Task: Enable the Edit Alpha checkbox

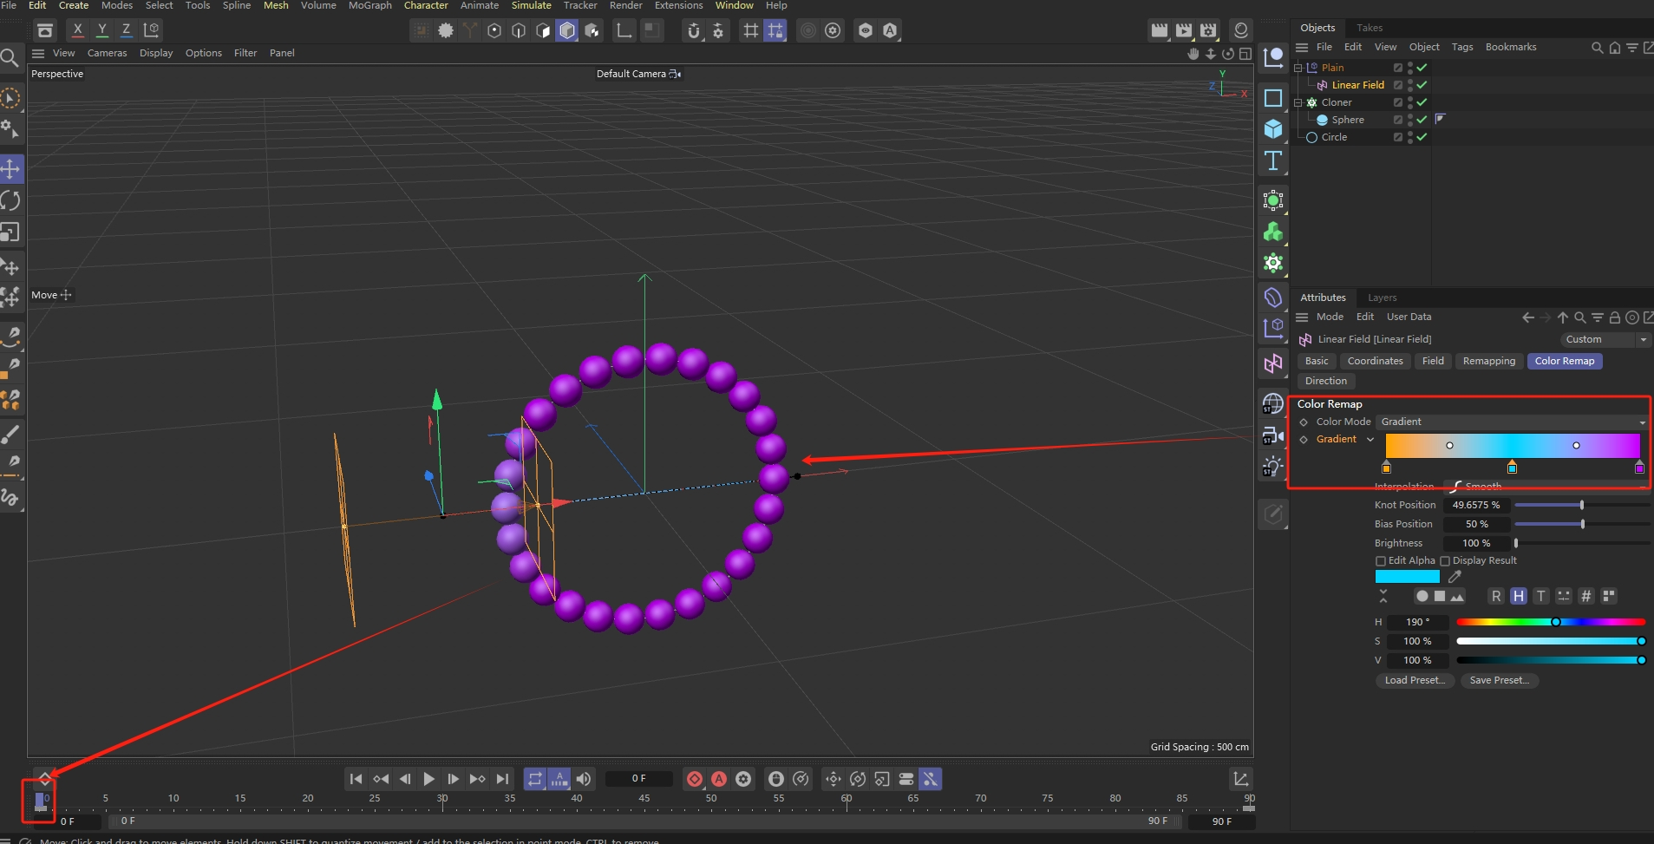Action: (1381, 561)
